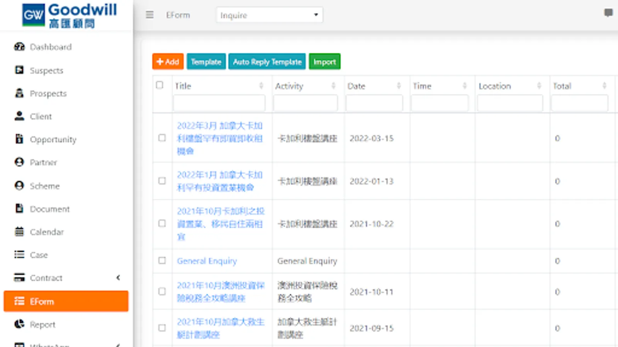Image resolution: width=618 pixels, height=347 pixels.
Task: Click the Partner circle-user icon
Action: pyautogui.click(x=19, y=162)
